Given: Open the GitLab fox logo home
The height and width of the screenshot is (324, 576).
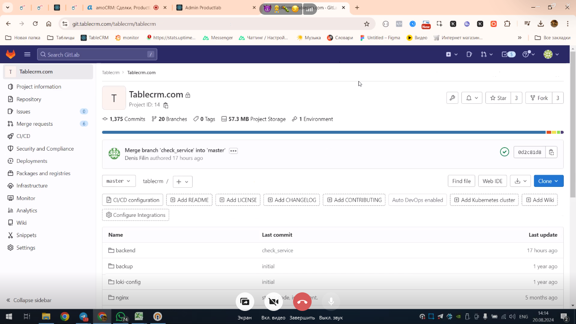Looking at the screenshot, I should (x=11, y=54).
